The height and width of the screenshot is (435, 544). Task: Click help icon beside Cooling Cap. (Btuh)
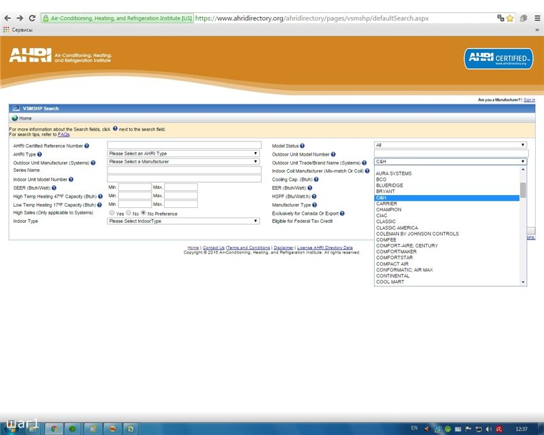pyautogui.click(x=316, y=179)
